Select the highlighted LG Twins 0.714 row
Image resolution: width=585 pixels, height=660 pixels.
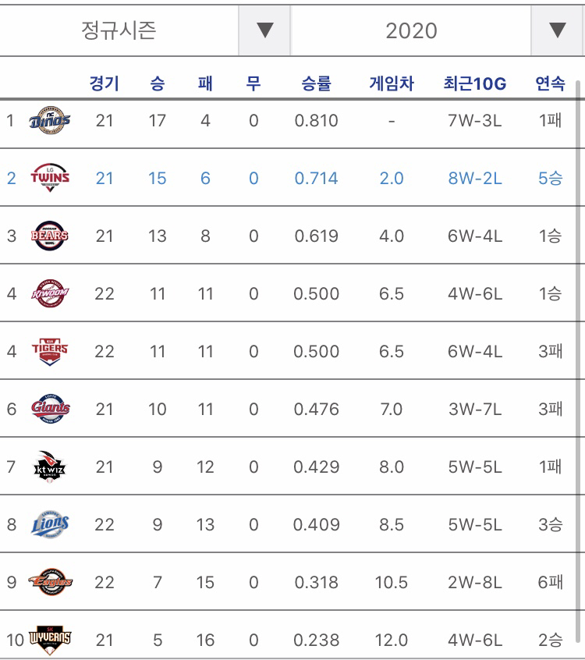click(288, 178)
